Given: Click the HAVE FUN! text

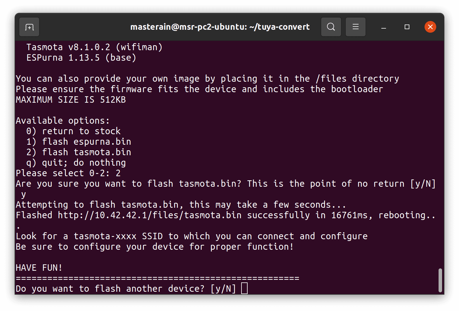Looking at the screenshot, I should 39,268.
